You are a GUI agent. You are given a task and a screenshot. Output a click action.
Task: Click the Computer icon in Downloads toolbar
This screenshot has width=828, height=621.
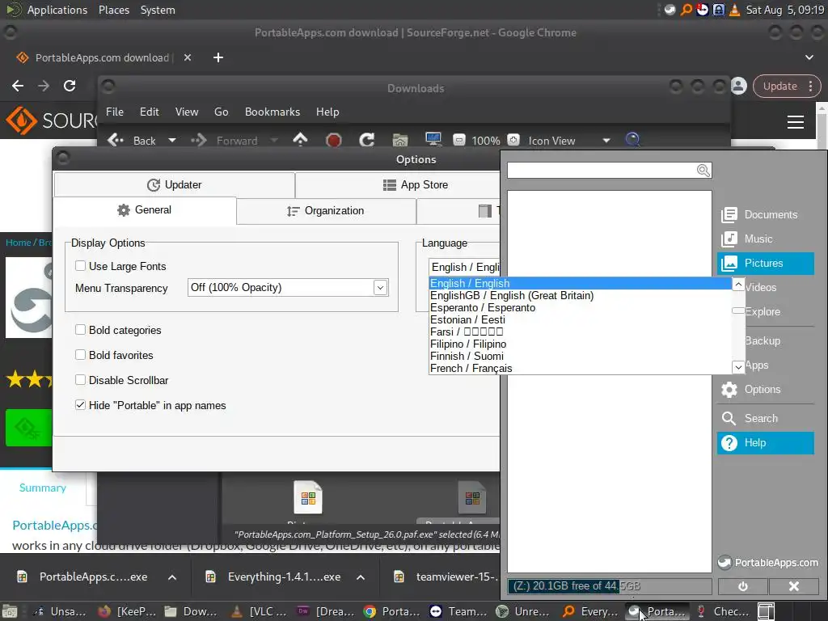click(x=433, y=139)
